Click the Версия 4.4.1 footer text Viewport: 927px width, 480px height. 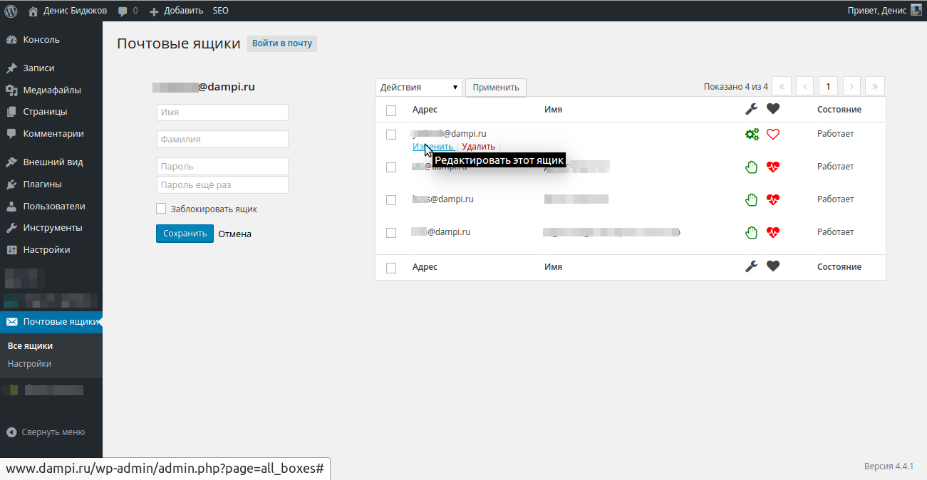click(889, 466)
